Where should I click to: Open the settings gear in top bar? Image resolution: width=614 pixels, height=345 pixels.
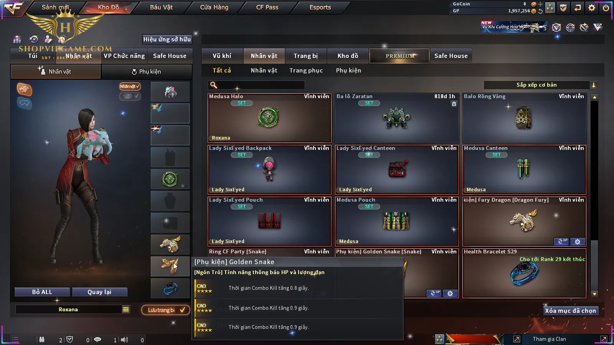592,8
